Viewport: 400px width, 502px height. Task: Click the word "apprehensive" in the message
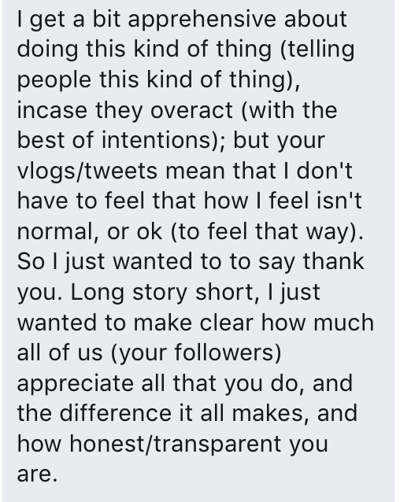[202, 20]
